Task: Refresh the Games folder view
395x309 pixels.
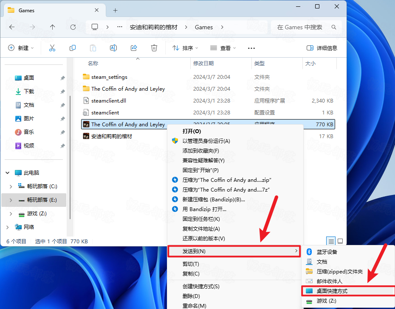Action: (x=73, y=27)
